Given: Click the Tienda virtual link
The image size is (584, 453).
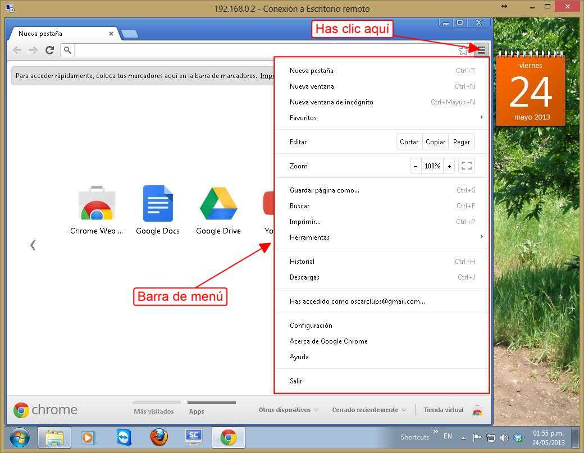Looking at the screenshot, I should coord(444,410).
